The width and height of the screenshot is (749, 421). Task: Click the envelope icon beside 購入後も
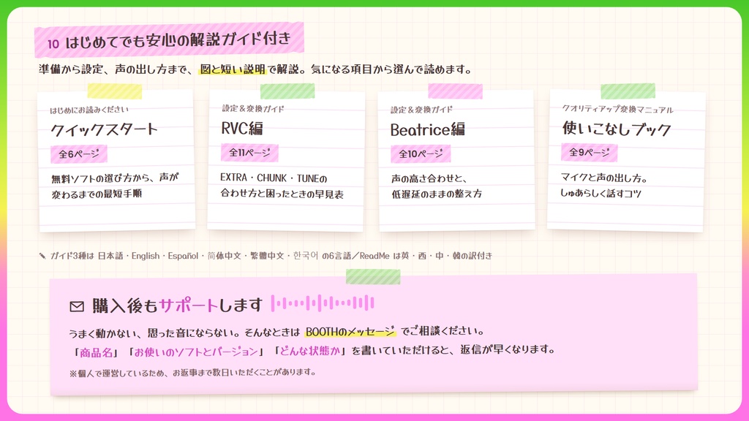(x=77, y=306)
